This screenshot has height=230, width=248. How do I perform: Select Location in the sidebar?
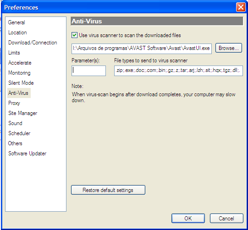click(x=17, y=33)
